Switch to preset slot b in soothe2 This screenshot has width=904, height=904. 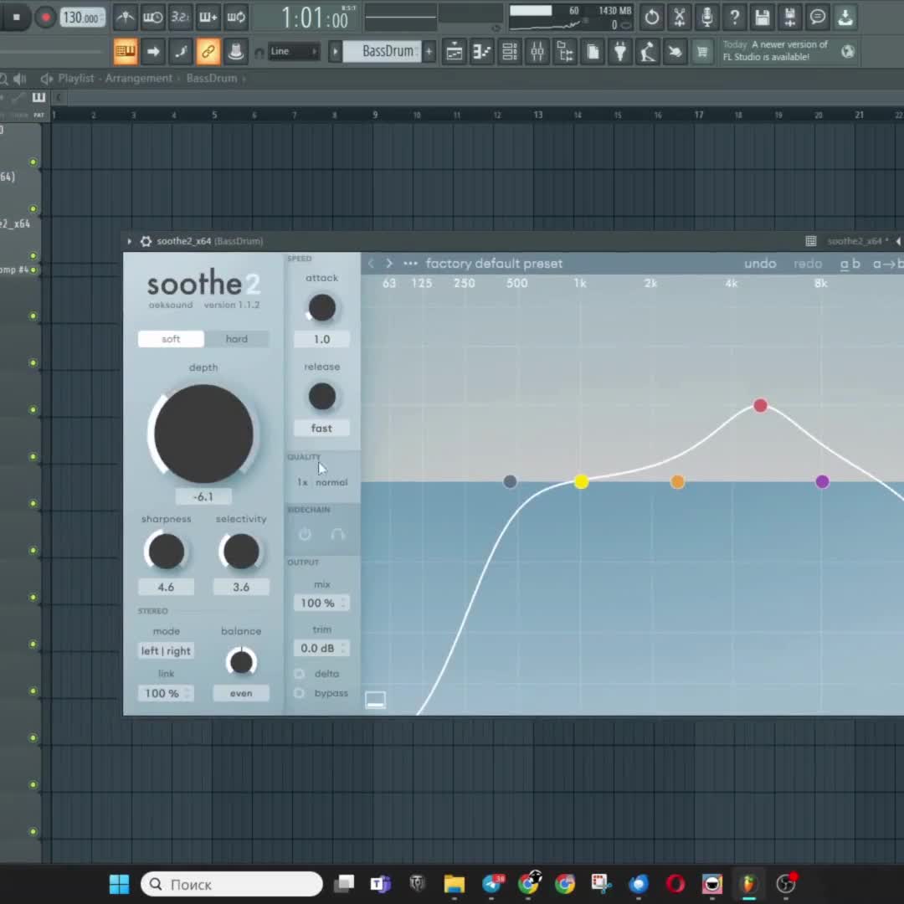855,263
